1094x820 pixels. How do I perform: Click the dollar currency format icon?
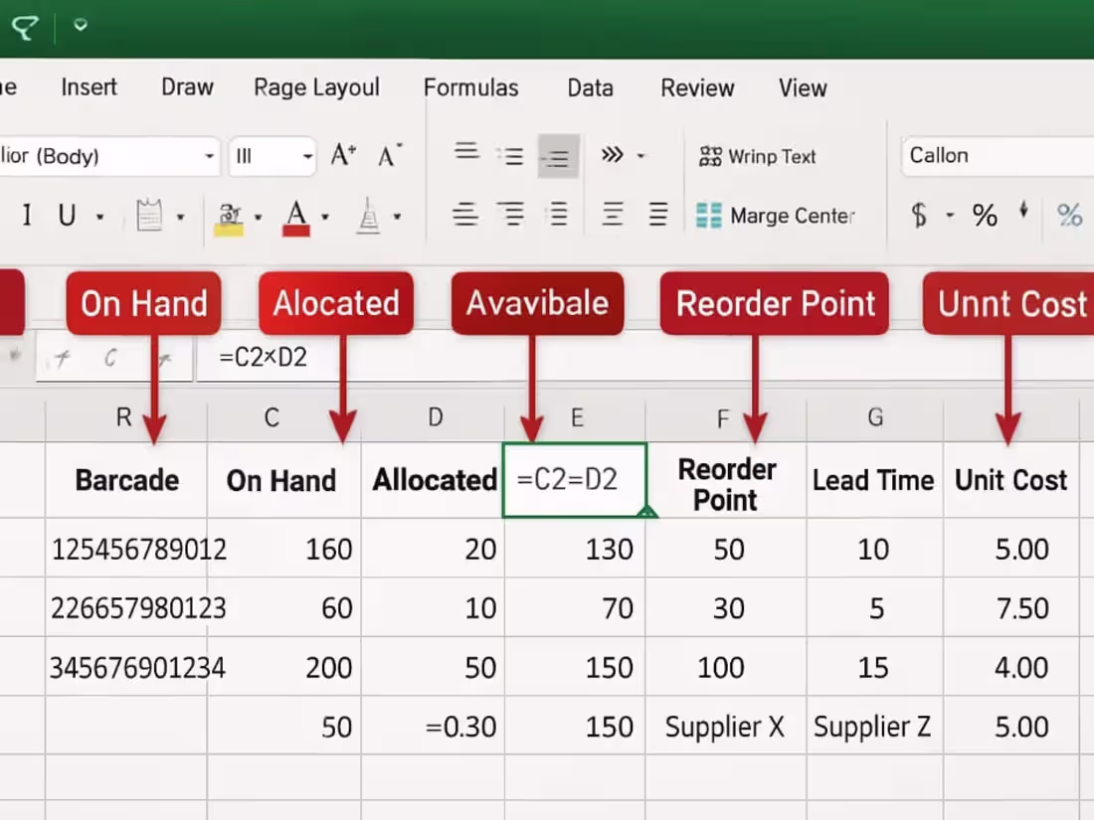point(919,215)
